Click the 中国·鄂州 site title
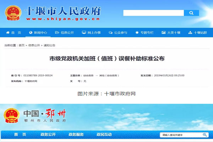Screen dimensions: 213x142 point(45,114)
